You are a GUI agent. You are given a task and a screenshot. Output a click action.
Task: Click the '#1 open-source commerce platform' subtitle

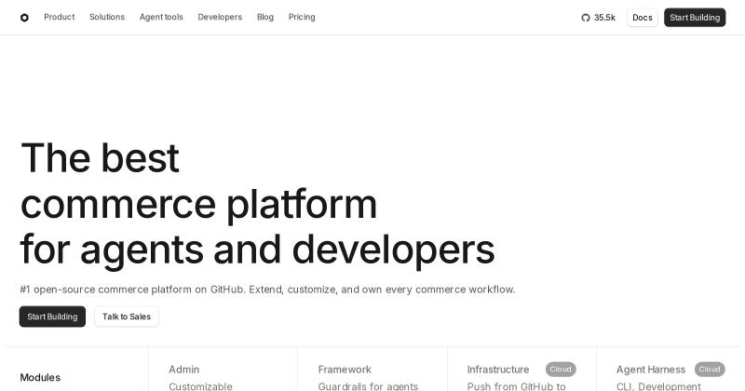(267, 290)
